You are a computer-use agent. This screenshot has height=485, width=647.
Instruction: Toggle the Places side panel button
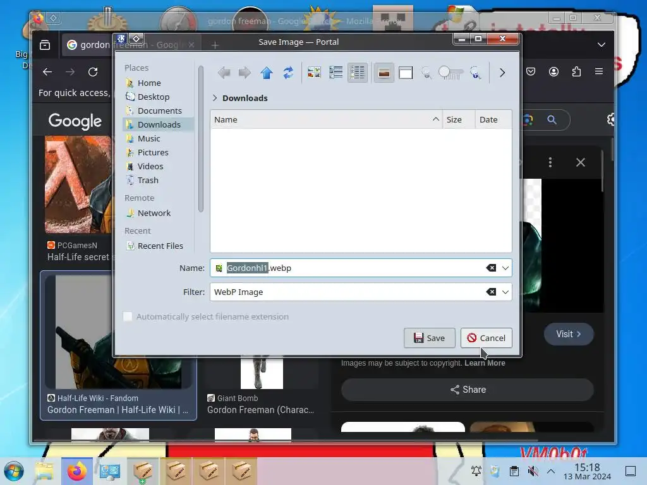point(406,73)
